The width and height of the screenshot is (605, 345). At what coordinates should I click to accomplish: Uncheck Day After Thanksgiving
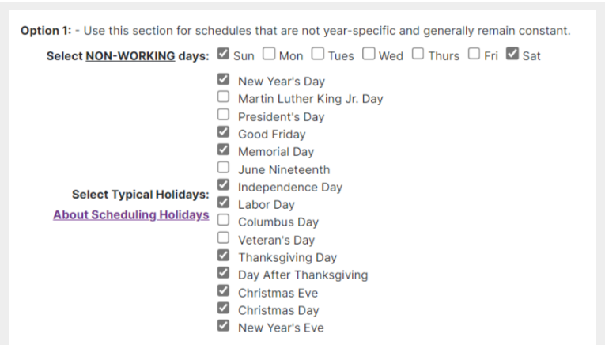pos(223,273)
